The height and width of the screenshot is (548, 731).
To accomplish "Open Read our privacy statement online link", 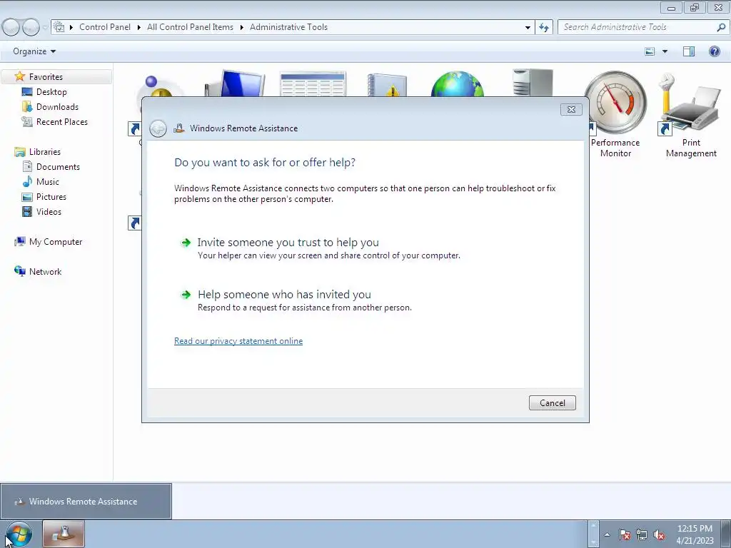I will pyautogui.click(x=238, y=341).
